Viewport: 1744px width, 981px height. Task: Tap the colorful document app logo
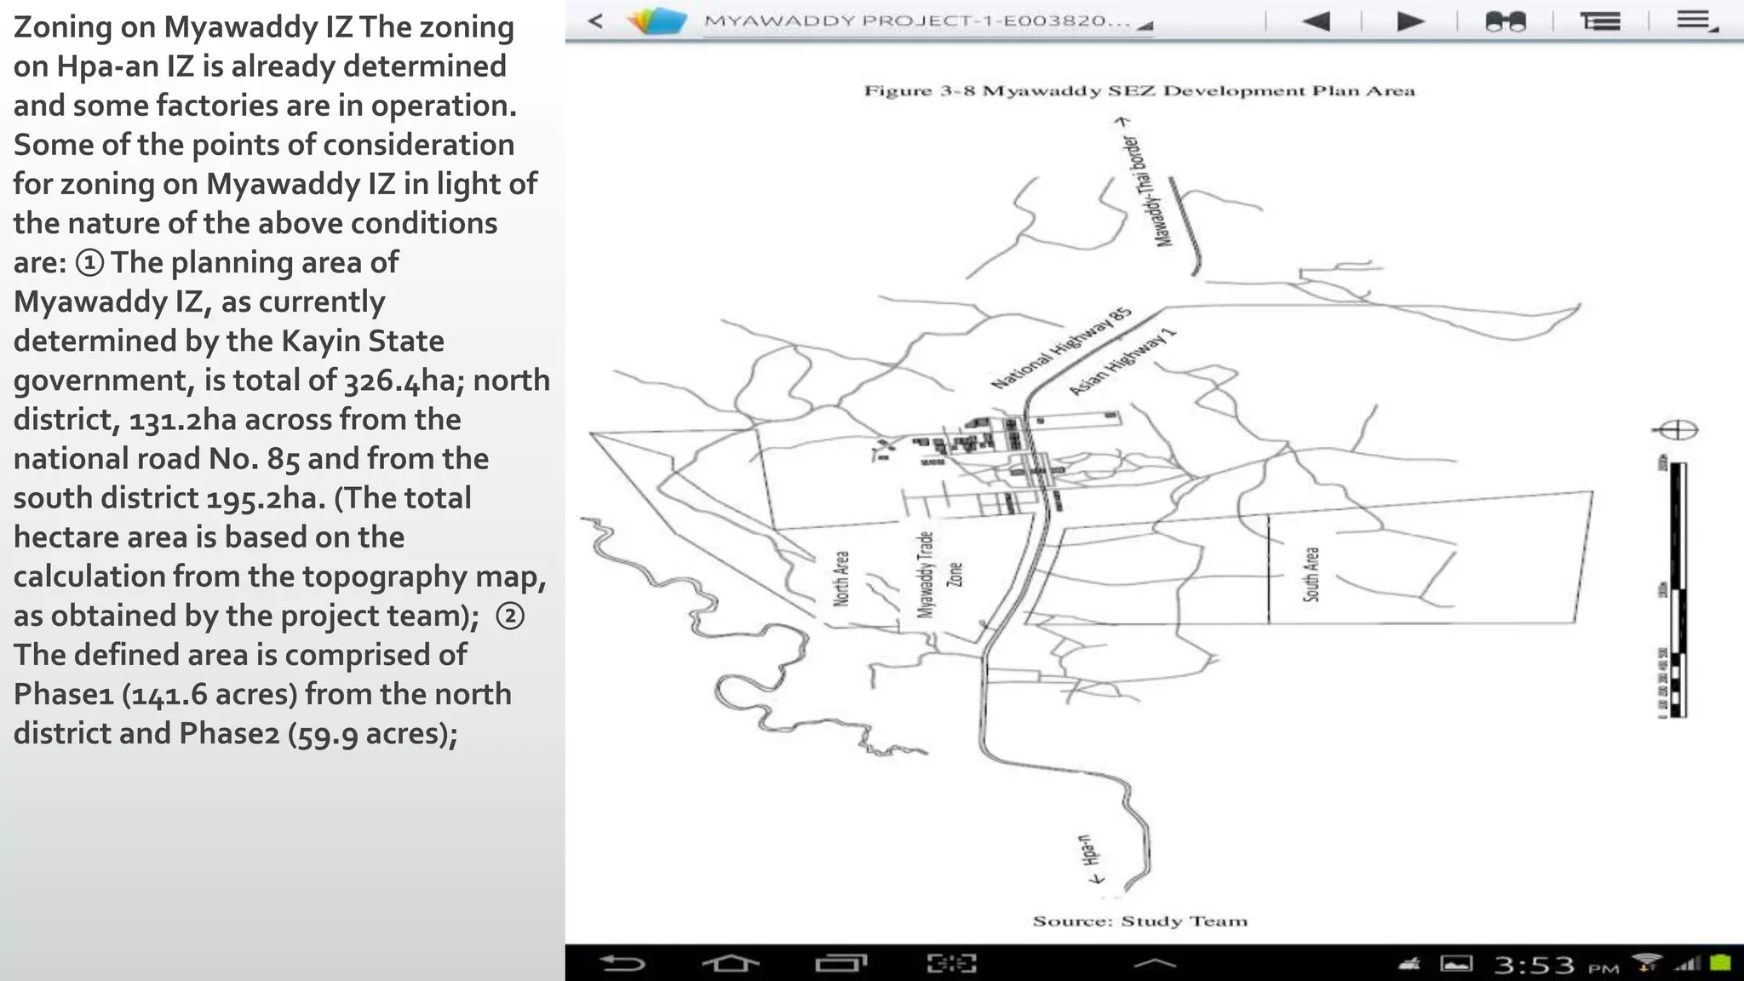coord(657,21)
